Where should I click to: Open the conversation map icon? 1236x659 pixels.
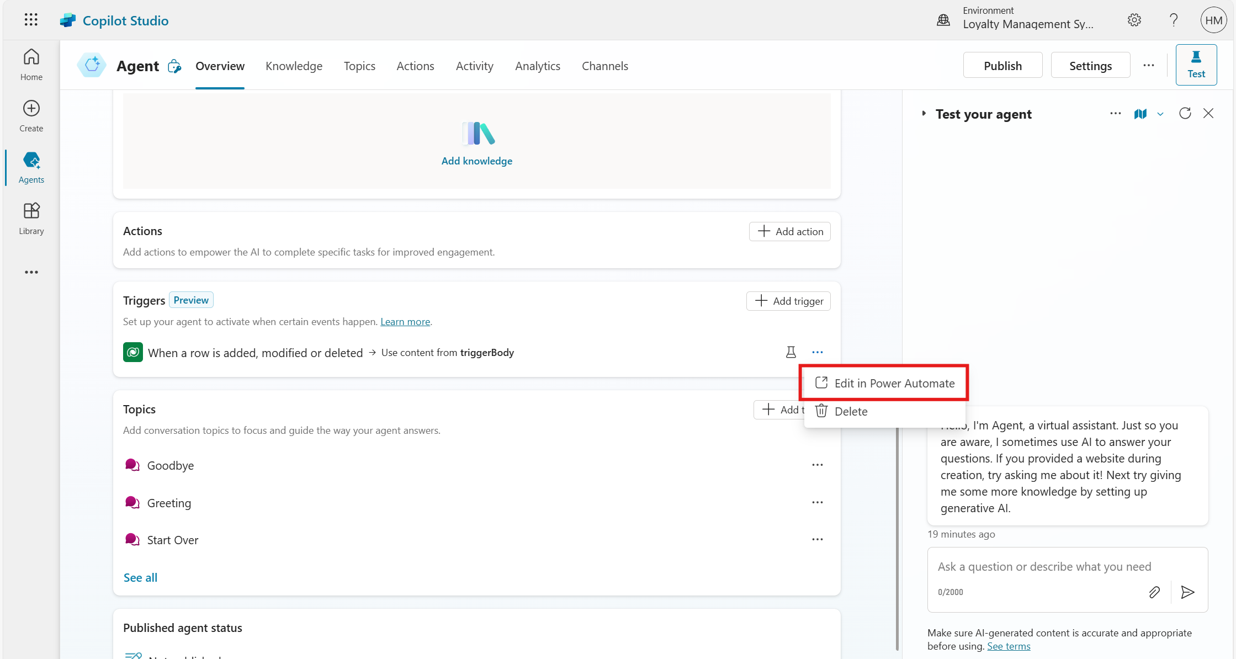point(1140,114)
